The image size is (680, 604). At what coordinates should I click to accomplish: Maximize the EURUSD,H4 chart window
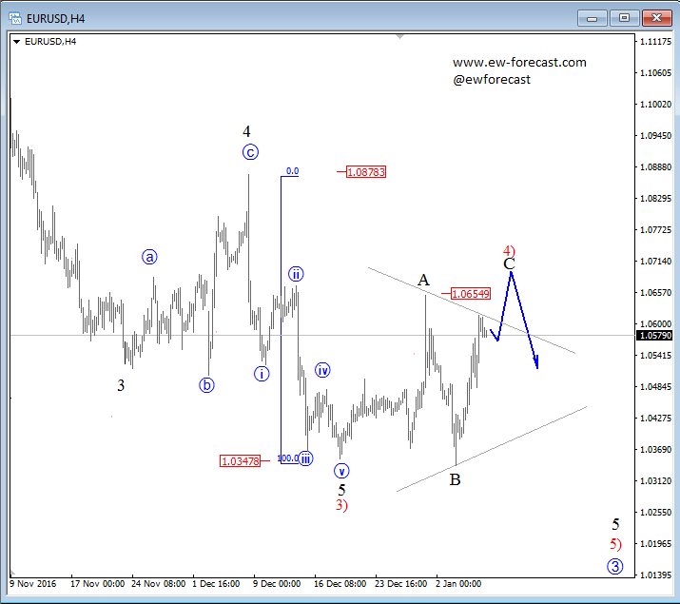tap(624, 17)
